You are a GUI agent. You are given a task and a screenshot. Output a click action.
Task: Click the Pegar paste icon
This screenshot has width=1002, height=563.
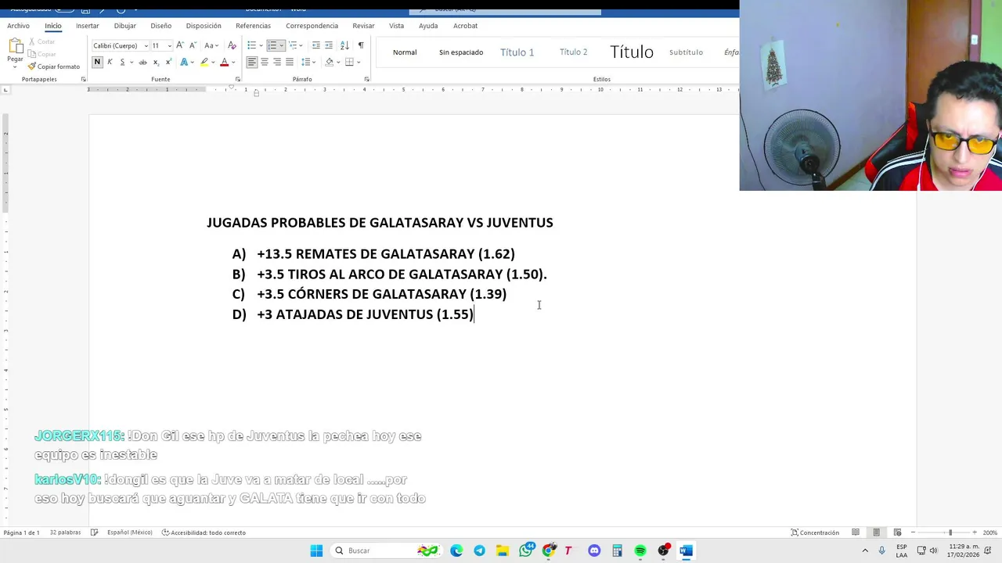tap(15, 45)
